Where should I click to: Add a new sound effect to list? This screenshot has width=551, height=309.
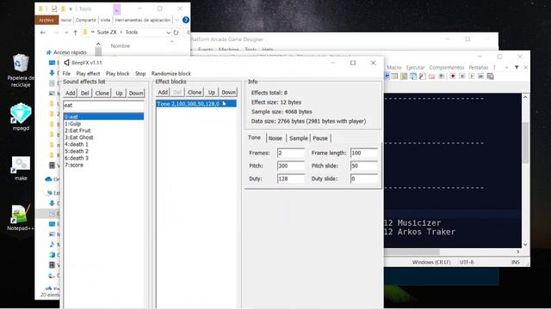(70, 93)
